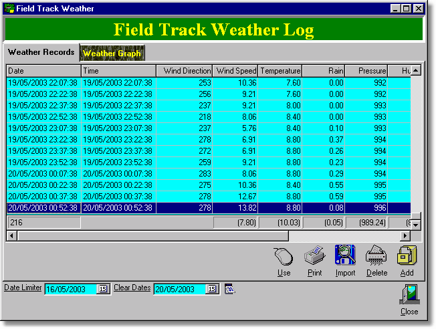
Task: Click the horizontal scrollbar right arrow
Action: 405,236
